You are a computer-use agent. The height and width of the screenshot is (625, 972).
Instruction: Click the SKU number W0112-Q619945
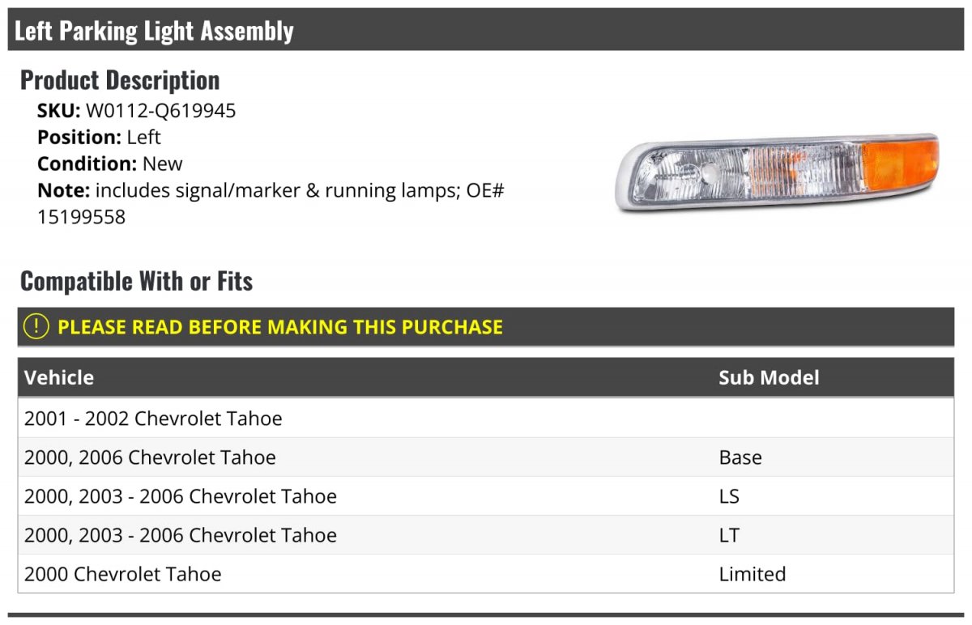(160, 111)
